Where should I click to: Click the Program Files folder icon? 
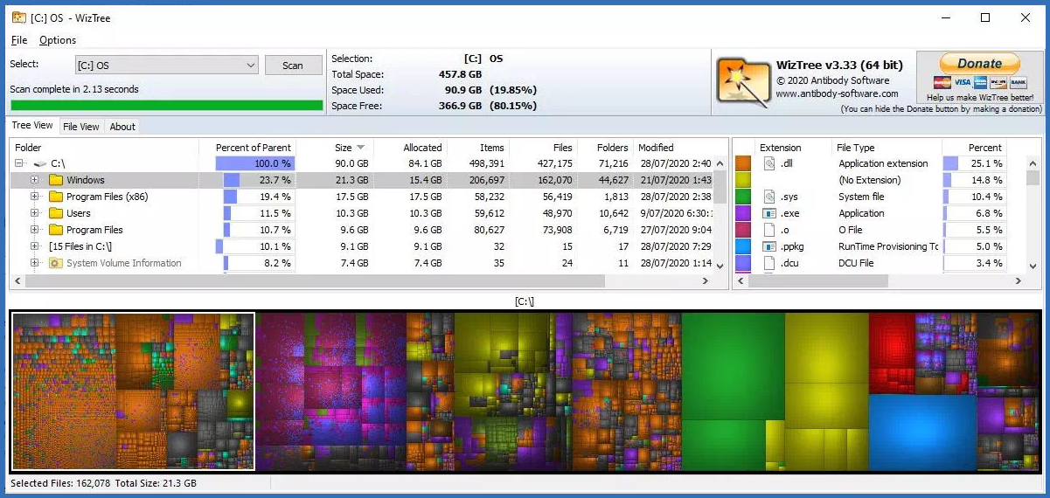pyautogui.click(x=56, y=230)
